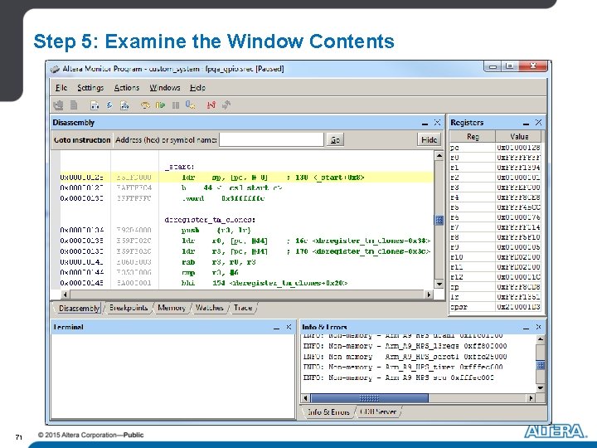Select the pc register row

pyautogui.click(x=495, y=148)
